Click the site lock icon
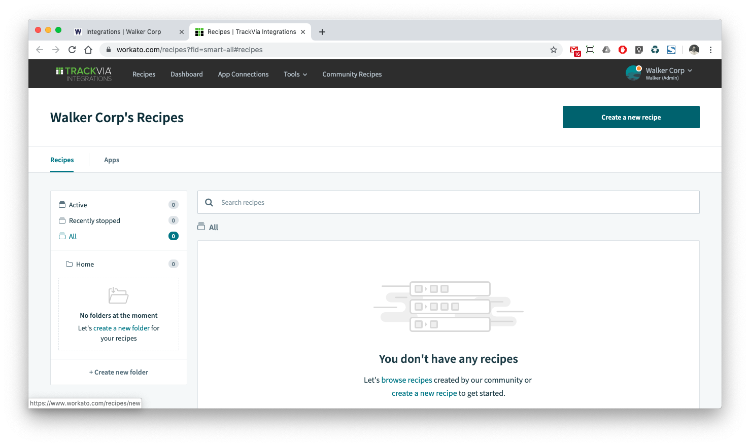The height and width of the screenshot is (446, 750). click(108, 50)
